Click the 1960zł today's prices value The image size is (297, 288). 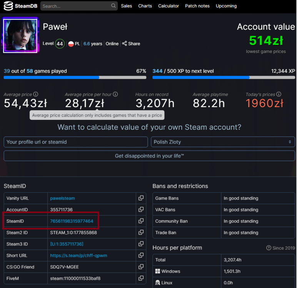[x=264, y=103]
